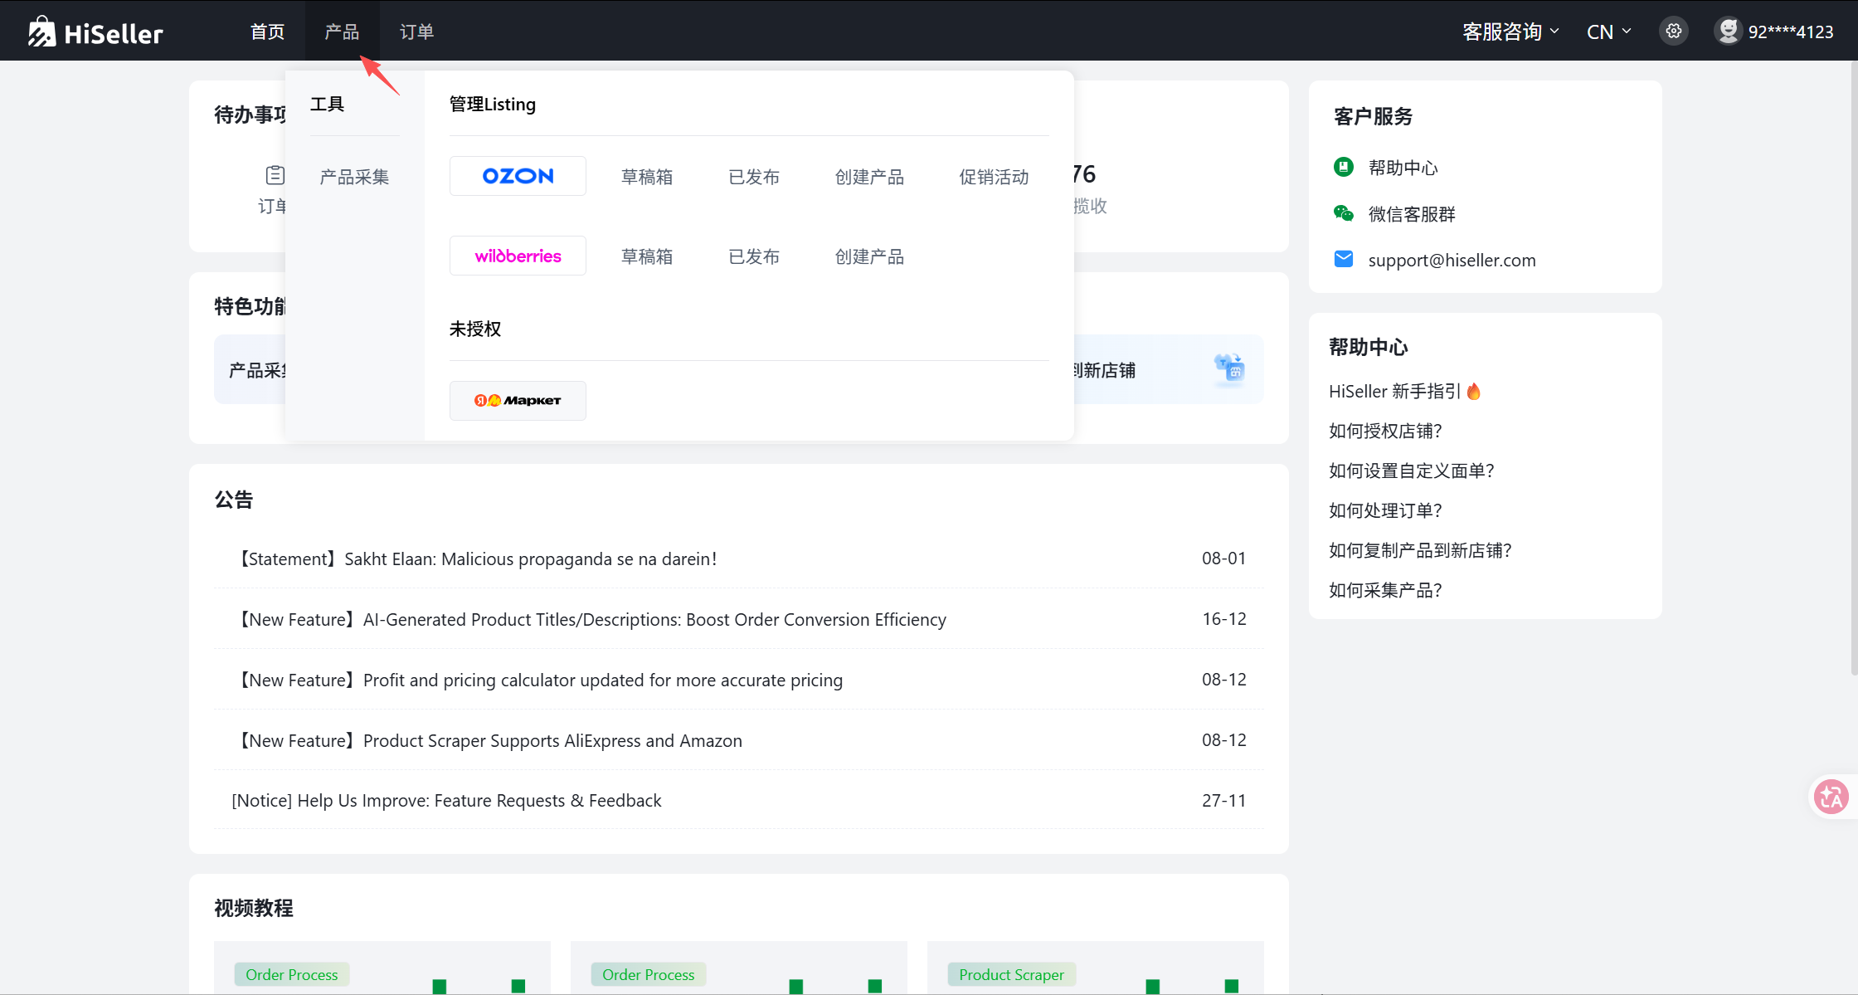Open settings gear icon in header
The width and height of the screenshot is (1858, 995).
(1674, 32)
